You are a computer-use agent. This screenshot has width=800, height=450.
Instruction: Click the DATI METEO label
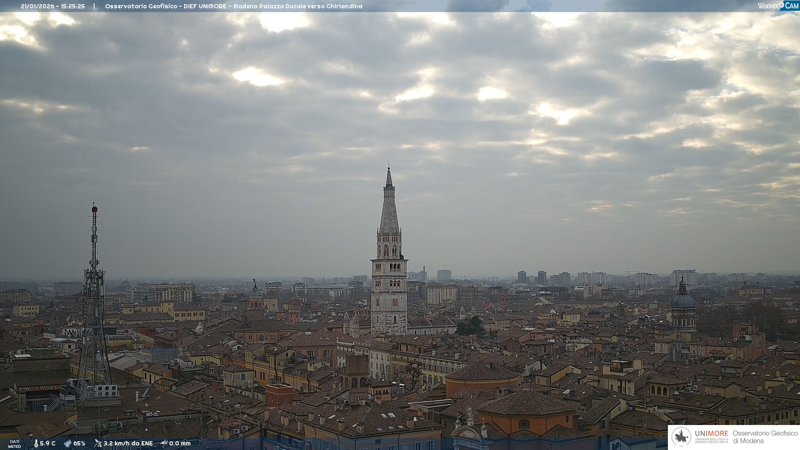pyautogui.click(x=15, y=444)
